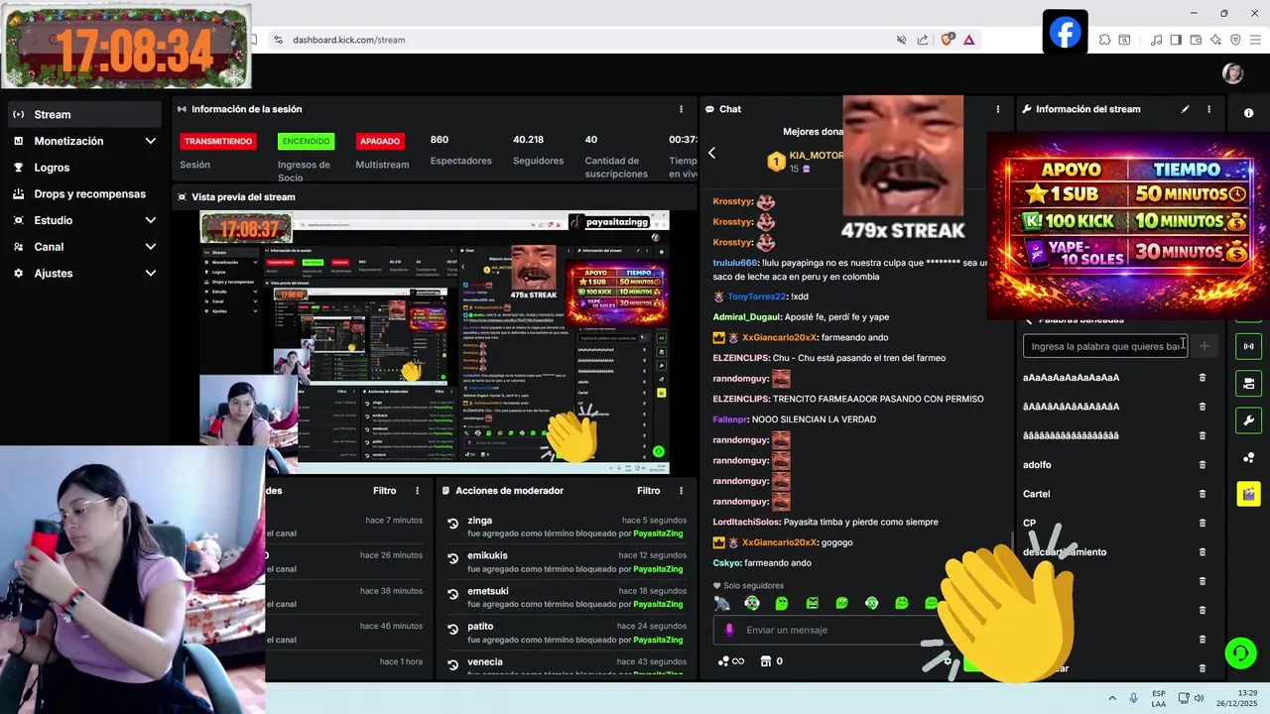Open Acciones de moderador three-dot menu
The width and height of the screenshot is (1270, 714).
click(x=681, y=491)
